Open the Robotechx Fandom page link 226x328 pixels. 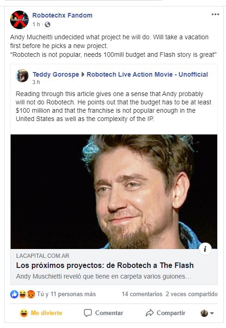[x=62, y=15]
